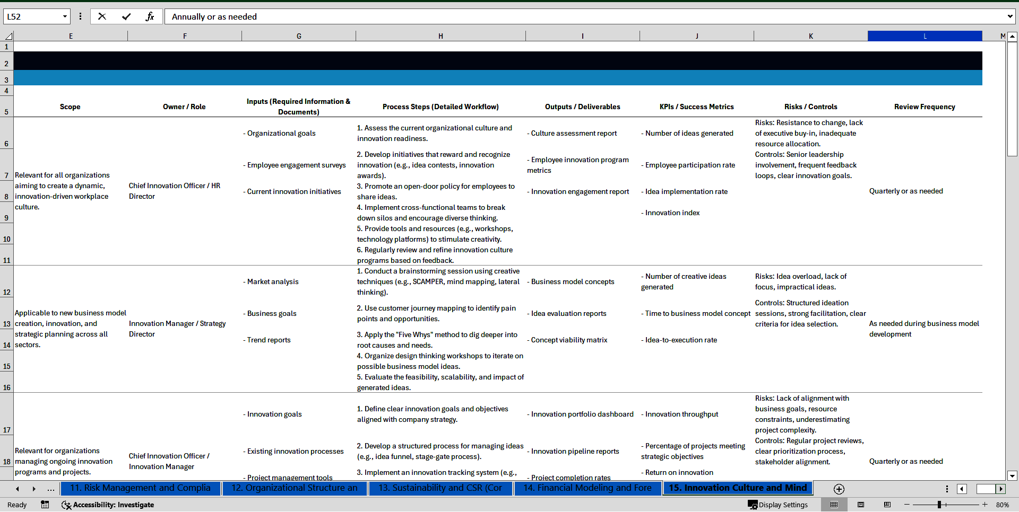Click the macro recording icon next to Ready
Screen dimensions: 1019x512
(x=45, y=505)
